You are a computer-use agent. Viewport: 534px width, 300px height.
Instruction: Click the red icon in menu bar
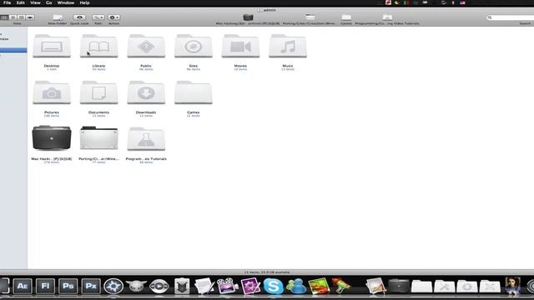tap(388, 2)
